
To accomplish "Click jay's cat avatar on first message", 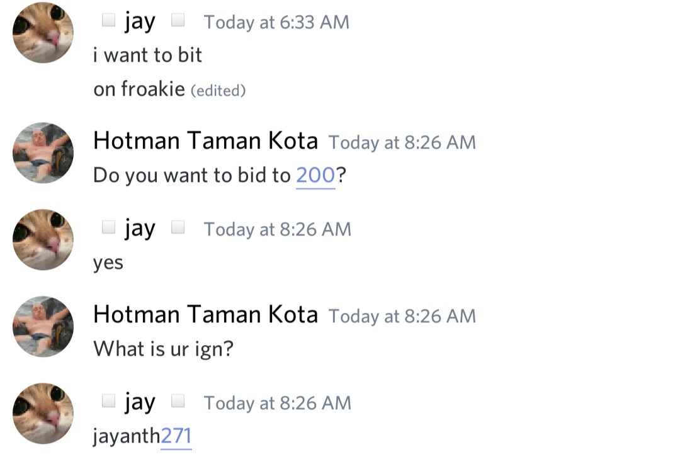I will 43,33.
